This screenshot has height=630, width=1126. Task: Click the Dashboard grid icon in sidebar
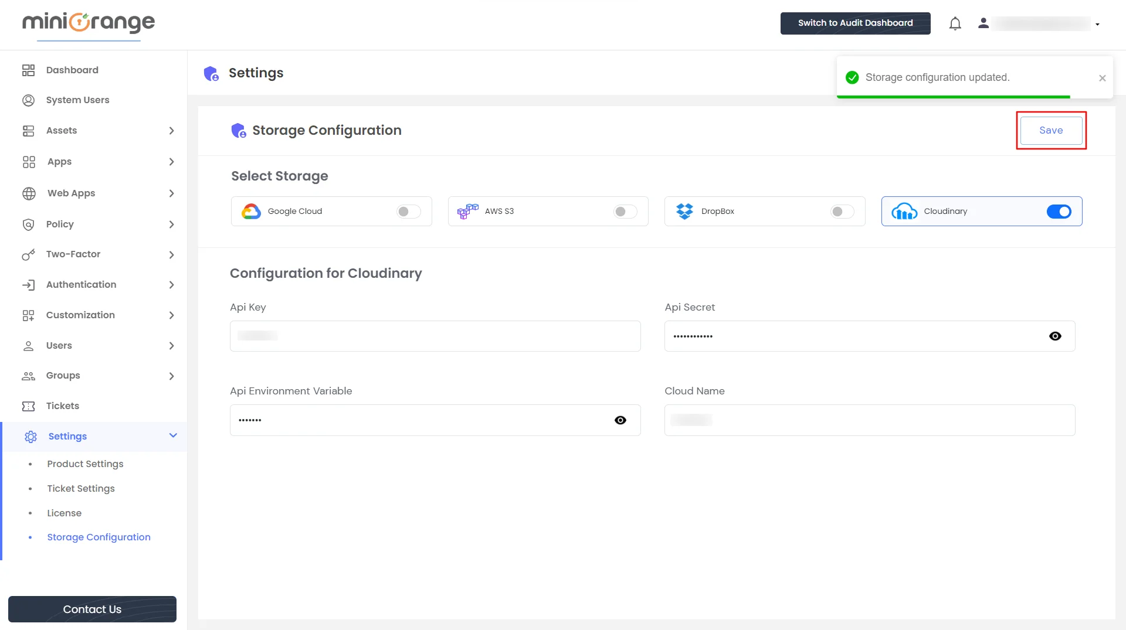tap(28, 70)
